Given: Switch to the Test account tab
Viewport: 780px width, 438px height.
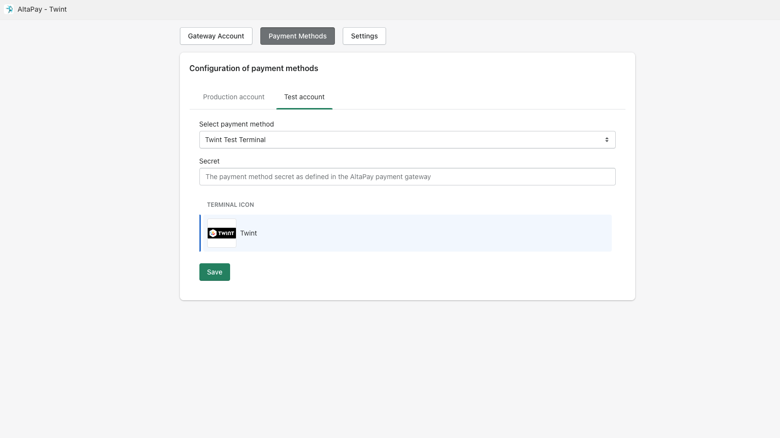Looking at the screenshot, I should [x=304, y=97].
